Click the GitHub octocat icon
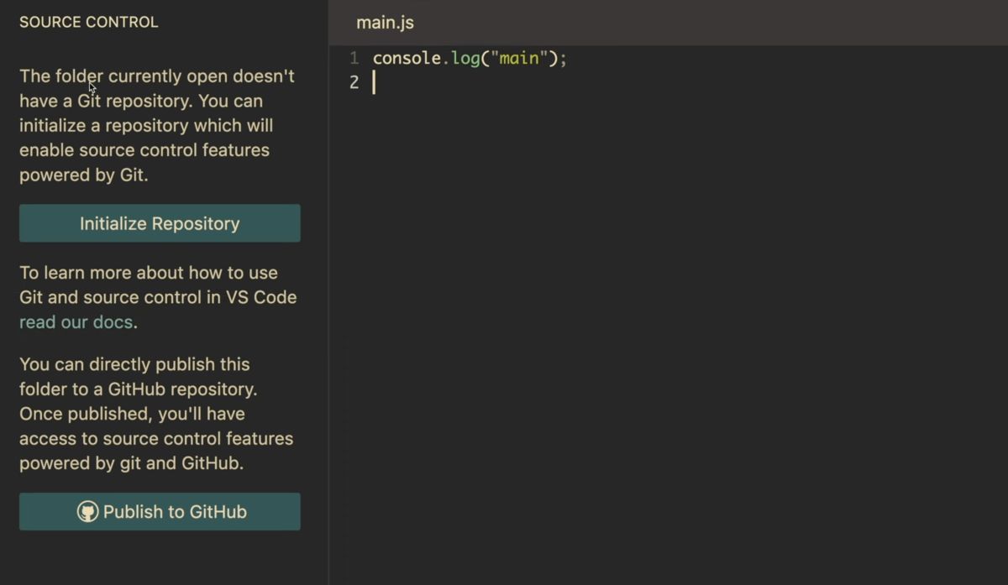Viewport: 1008px width, 585px height. click(x=87, y=511)
